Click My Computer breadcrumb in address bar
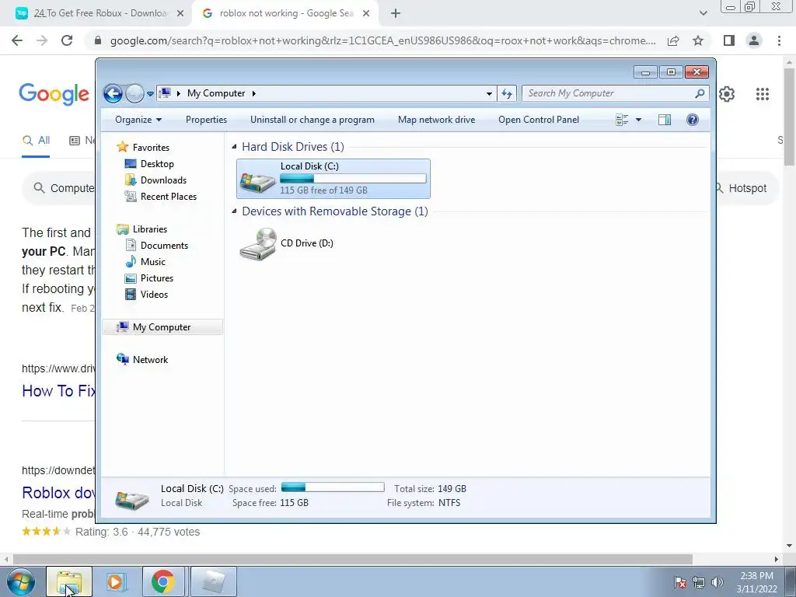 click(216, 93)
